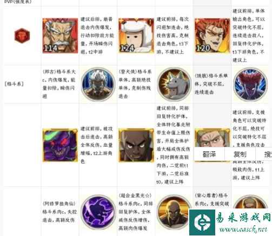This screenshot has width=272, height=236.
Task: Click the circular red-haired blue lightning icon
Action: [250, 84]
